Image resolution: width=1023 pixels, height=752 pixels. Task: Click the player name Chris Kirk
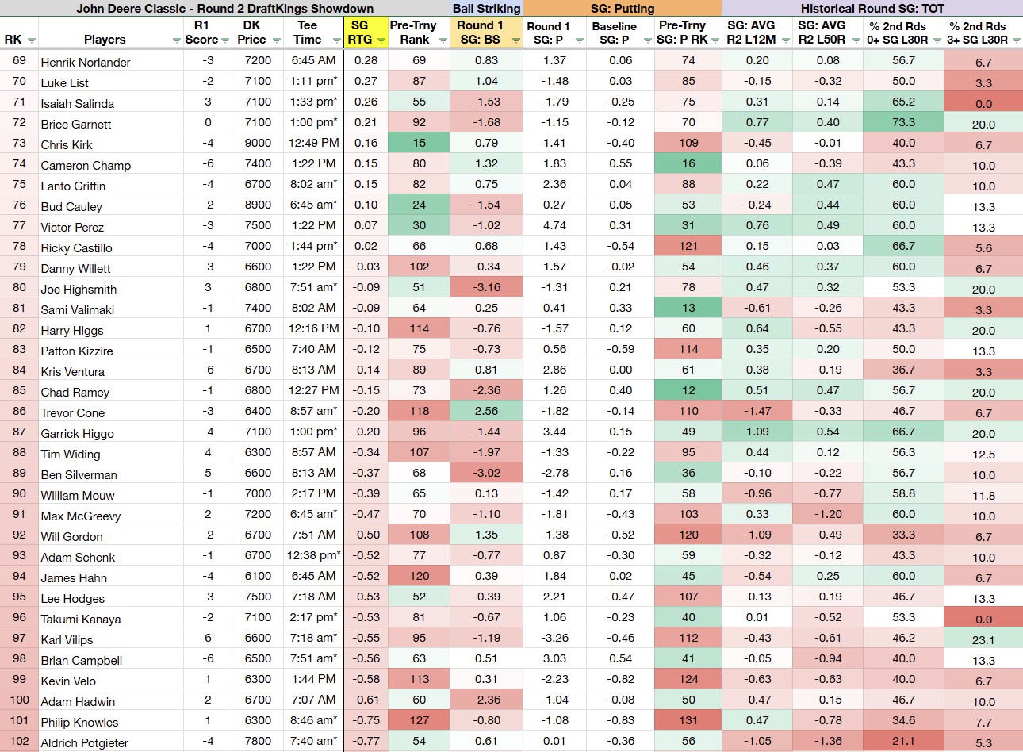[x=67, y=145]
